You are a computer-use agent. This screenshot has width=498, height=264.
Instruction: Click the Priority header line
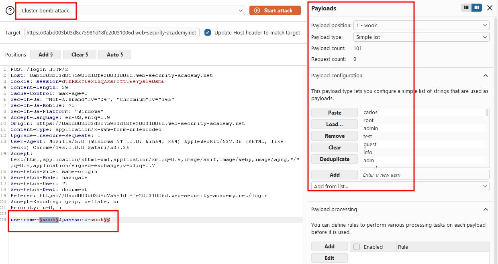coord(36,208)
